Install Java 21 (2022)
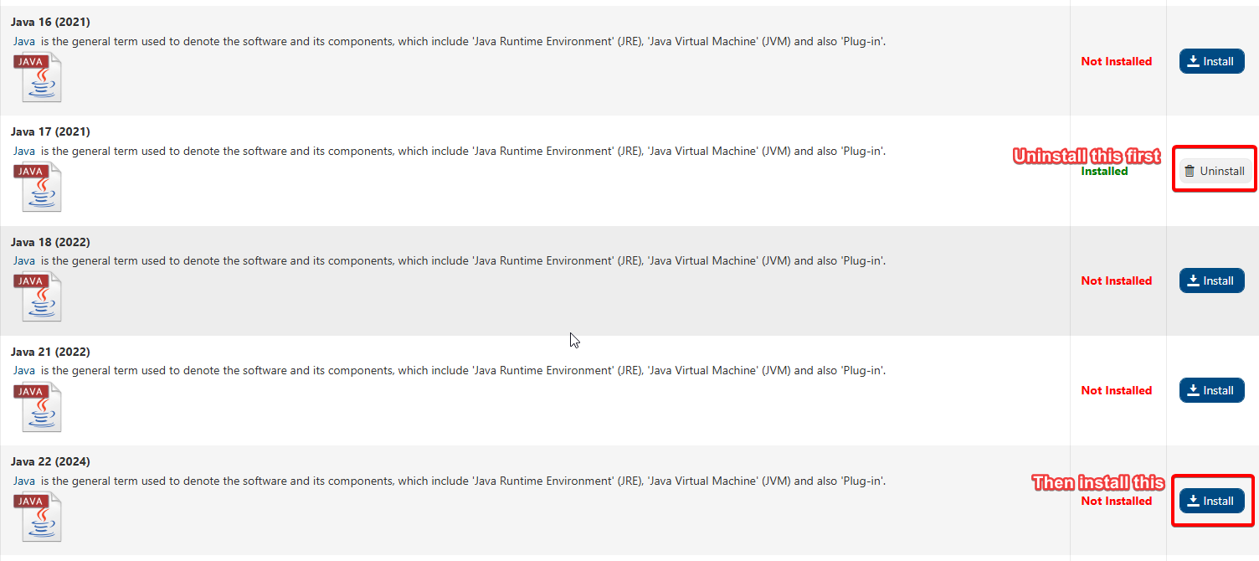Image resolution: width=1259 pixels, height=561 pixels. (x=1211, y=390)
